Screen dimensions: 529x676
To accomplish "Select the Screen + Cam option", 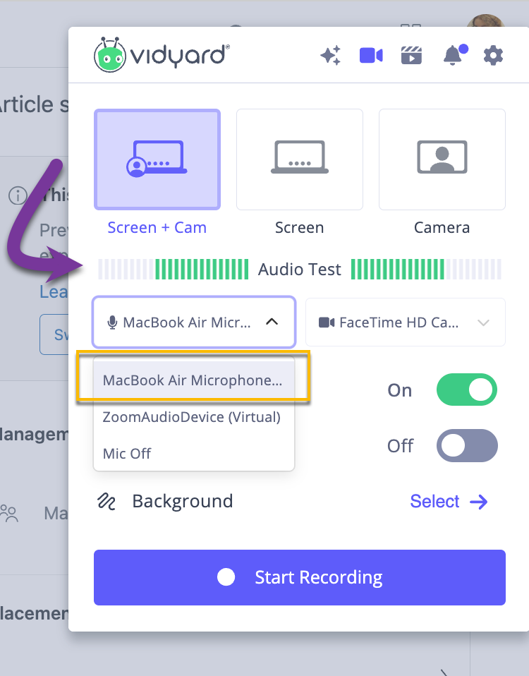I will coord(157,159).
